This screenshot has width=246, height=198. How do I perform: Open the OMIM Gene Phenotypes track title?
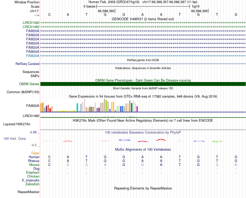point(143,80)
